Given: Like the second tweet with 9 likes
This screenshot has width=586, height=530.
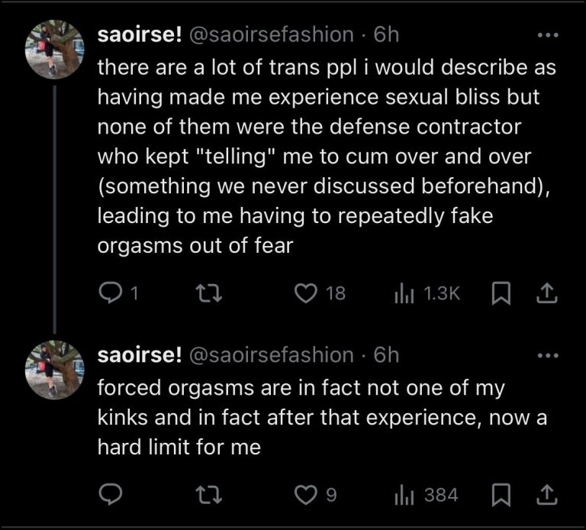Looking at the screenshot, I should pos(305,495).
